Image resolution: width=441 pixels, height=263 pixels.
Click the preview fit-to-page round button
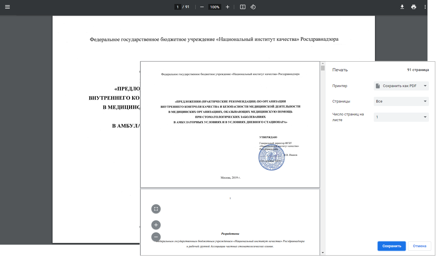pos(156,209)
